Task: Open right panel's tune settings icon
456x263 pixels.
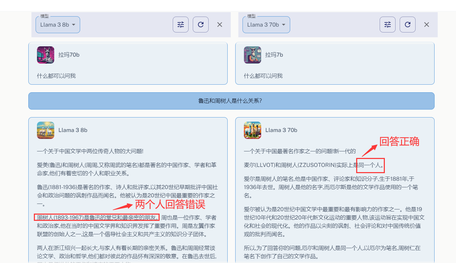Action: point(388,25)
